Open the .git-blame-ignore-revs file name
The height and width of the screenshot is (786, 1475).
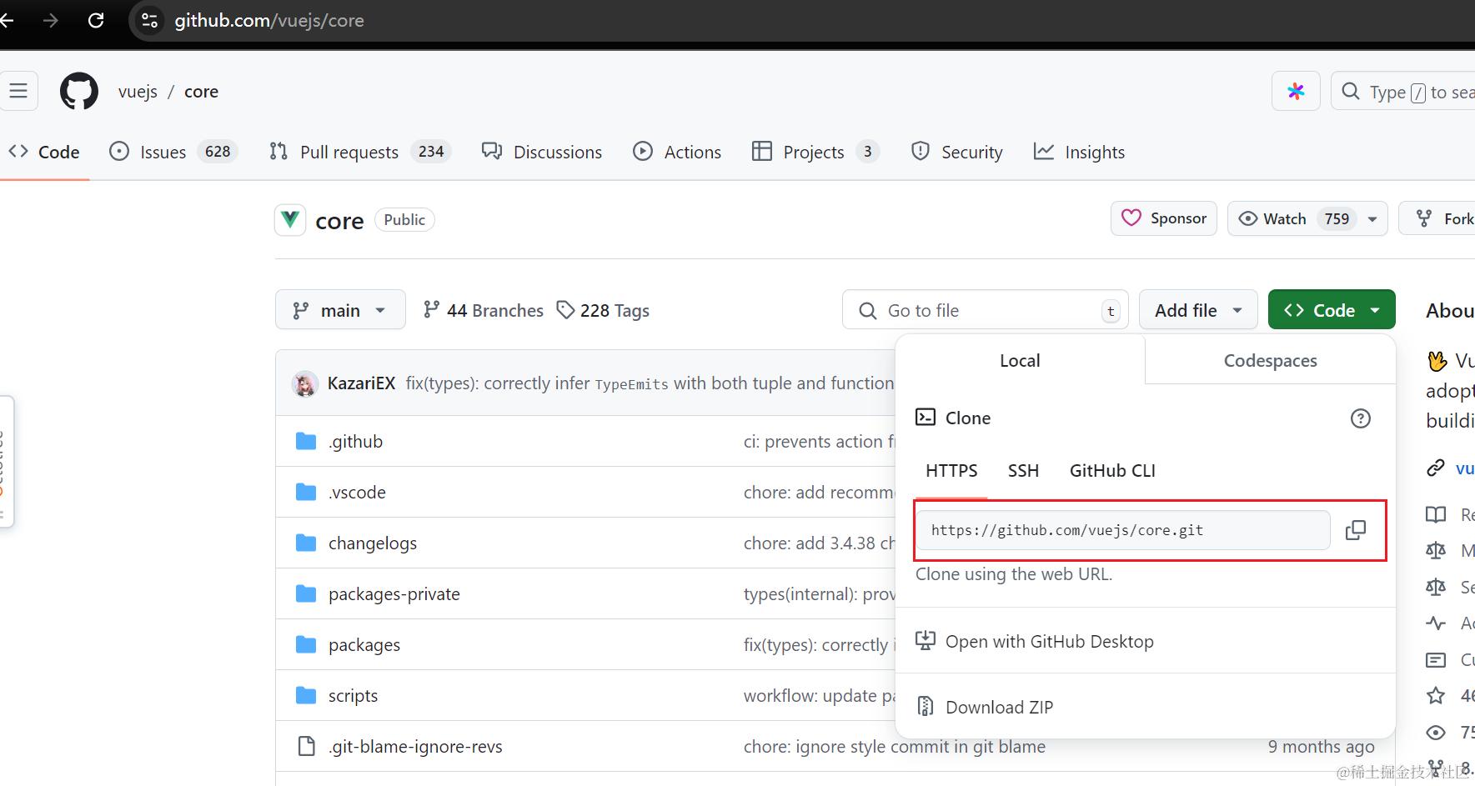415,746
